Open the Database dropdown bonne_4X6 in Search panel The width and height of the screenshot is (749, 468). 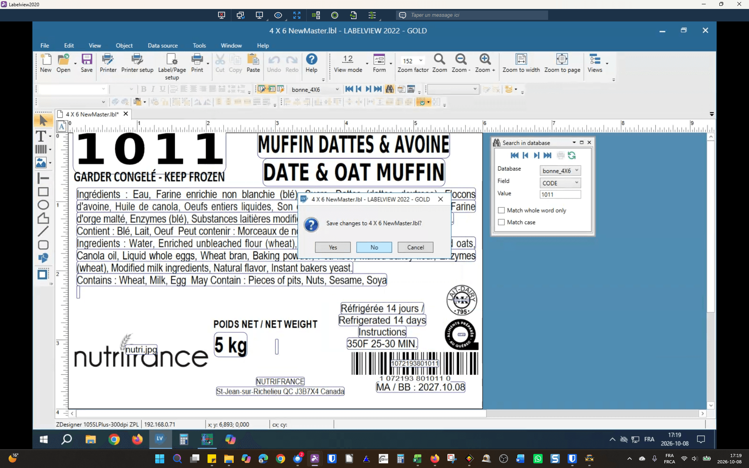pos(560,171)
